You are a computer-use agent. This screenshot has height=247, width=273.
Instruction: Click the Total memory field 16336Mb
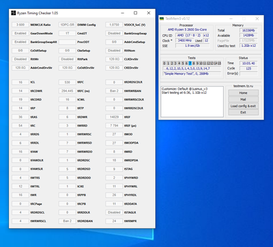pos(248,30)
